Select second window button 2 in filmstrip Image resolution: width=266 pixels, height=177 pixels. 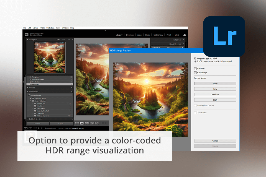coord(30,128)
